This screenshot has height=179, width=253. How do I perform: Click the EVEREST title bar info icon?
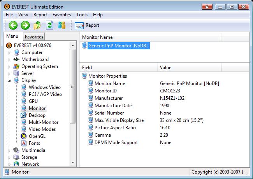(x=7, y=7)
